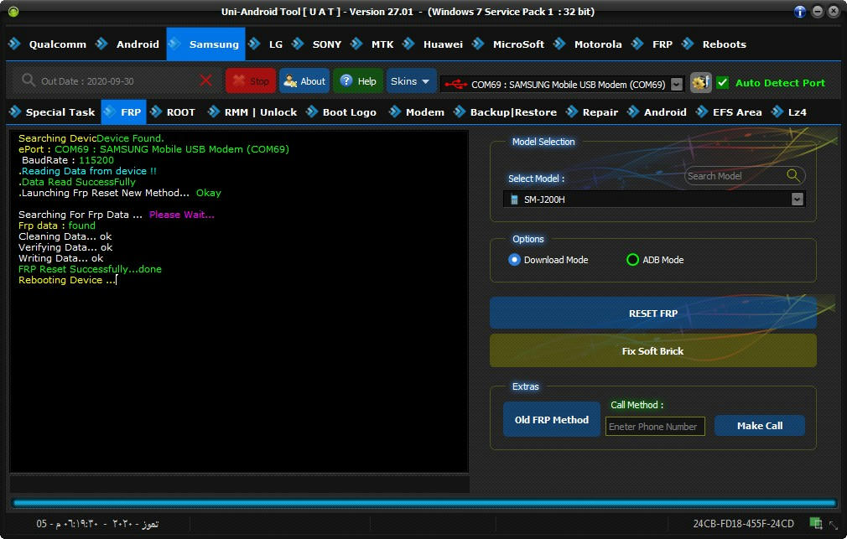Click the 'Data Read SuccessFully' log line
The image size is (847, 539).
77,182
